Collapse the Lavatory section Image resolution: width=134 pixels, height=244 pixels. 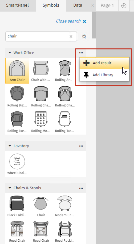pyautogui.click(x=10, y=146)
